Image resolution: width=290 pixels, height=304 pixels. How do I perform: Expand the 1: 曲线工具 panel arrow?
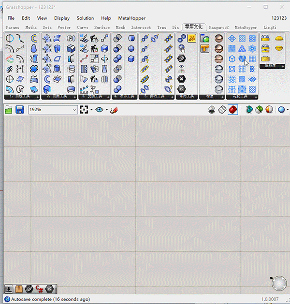(x=38, y=97)
